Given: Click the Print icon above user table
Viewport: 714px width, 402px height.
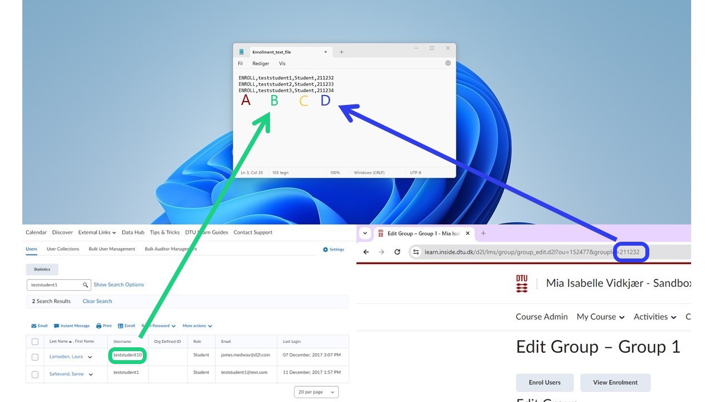Looking at the screenshot, I should 99,326.
